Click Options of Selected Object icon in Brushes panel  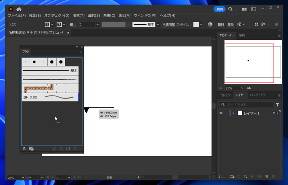click(x=61, y=149)
